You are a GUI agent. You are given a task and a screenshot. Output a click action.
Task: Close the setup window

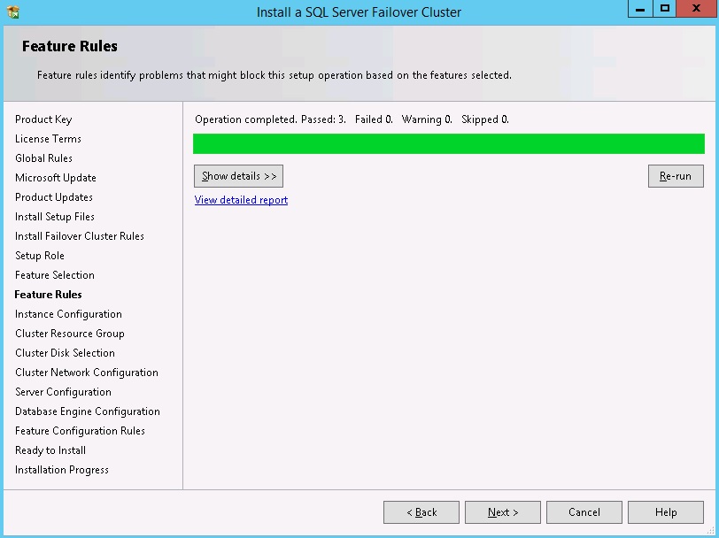coord(697,9)
